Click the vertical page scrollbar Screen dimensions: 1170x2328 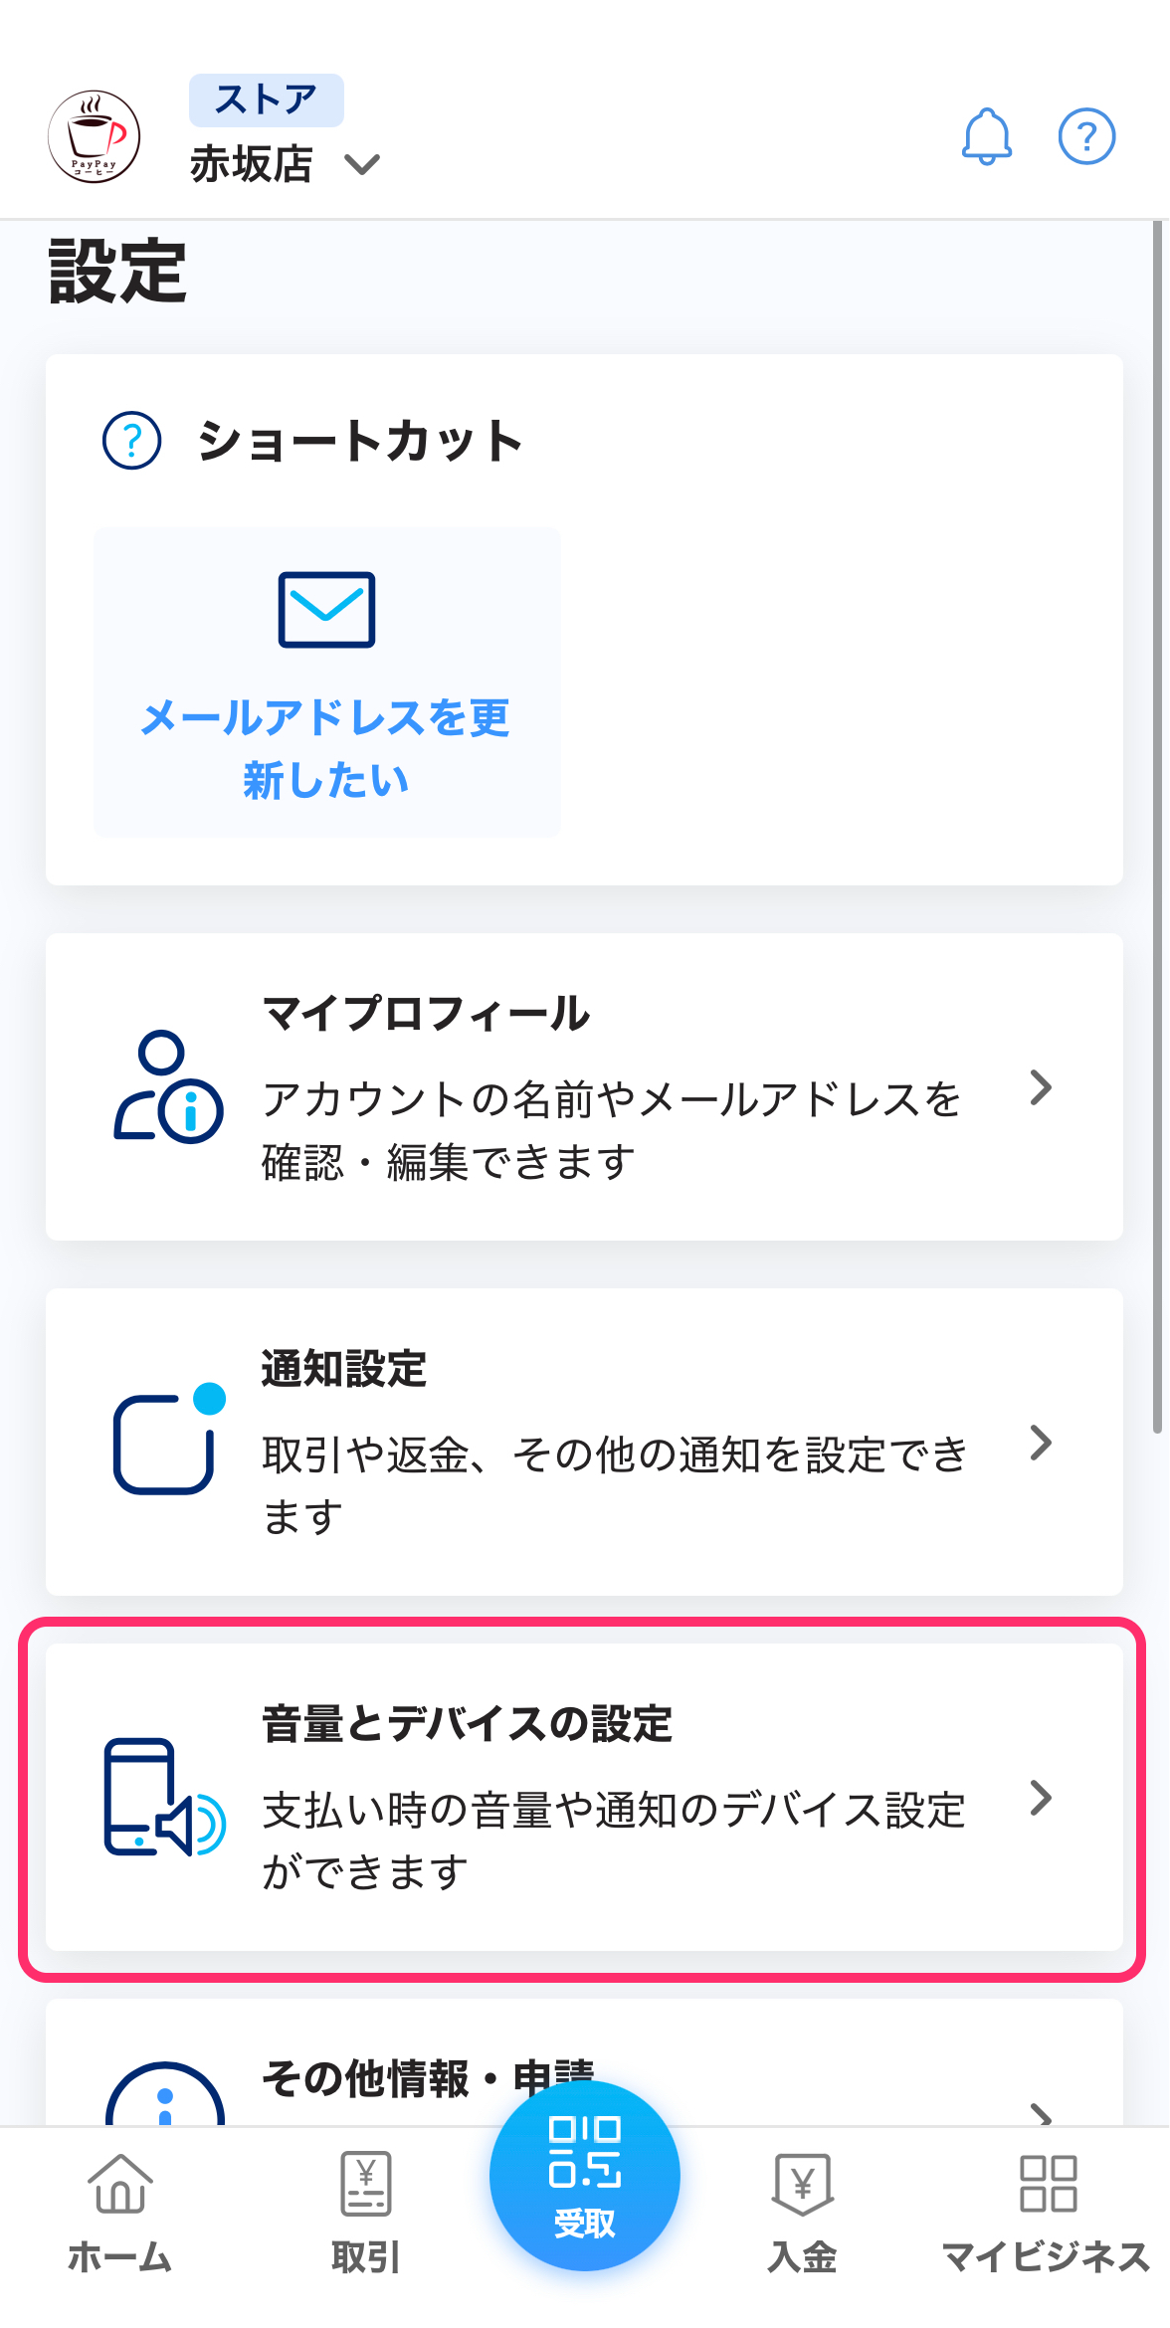[x=1157, y=826]
